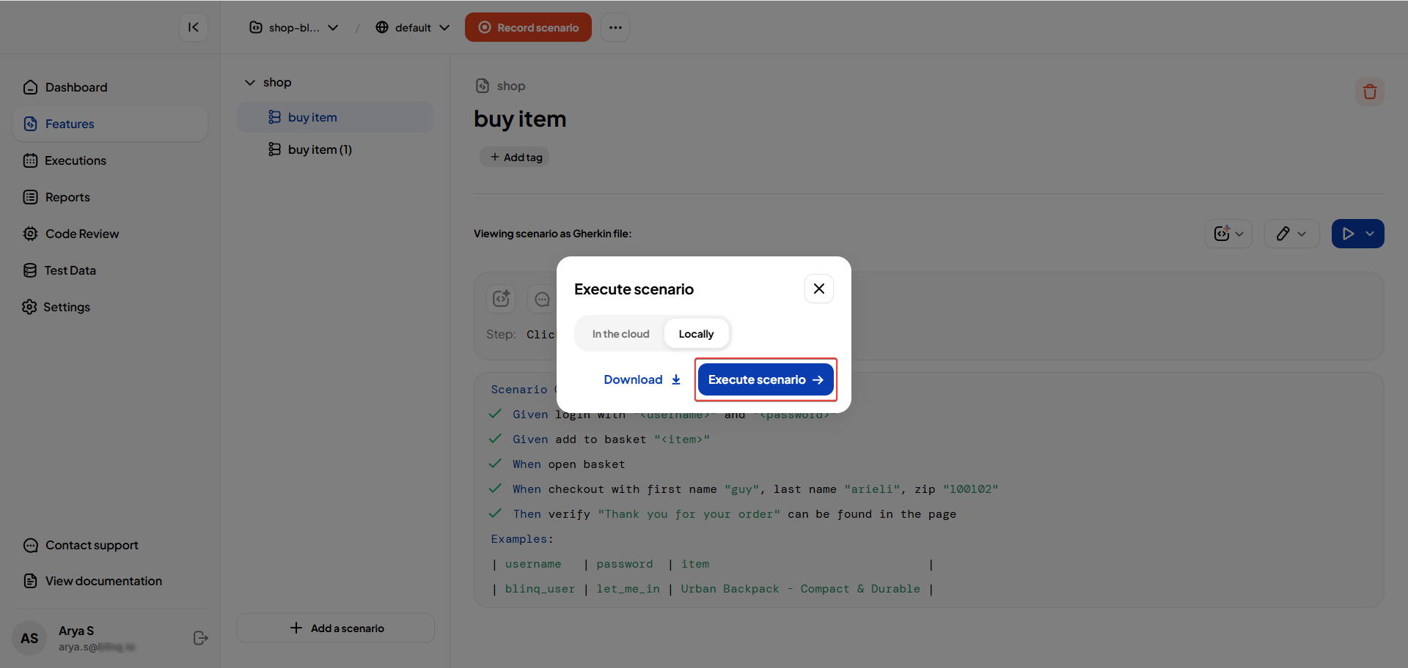Select the Locally execution option
This screenshot has height=668, width=1408.
[x=696, y=334]
